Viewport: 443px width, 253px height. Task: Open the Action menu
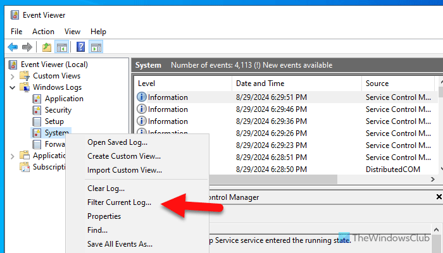coord(43,31)
